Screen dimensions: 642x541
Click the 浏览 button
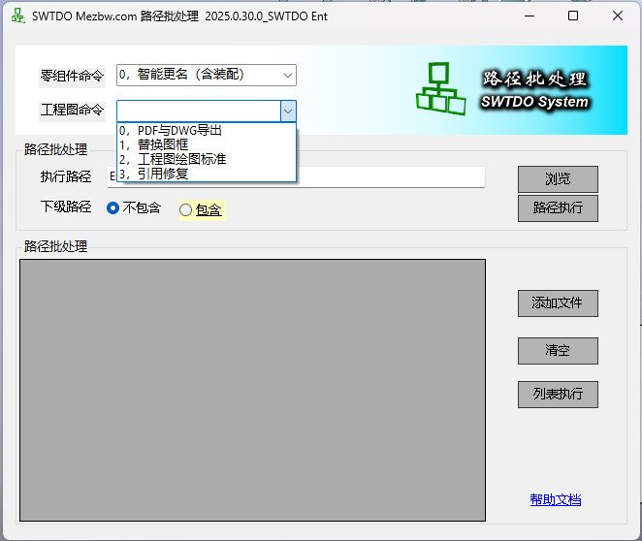tap(557, 179)
